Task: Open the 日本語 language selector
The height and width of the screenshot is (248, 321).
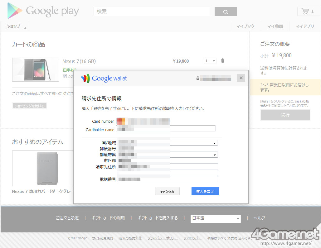Action: pos(216,218)
